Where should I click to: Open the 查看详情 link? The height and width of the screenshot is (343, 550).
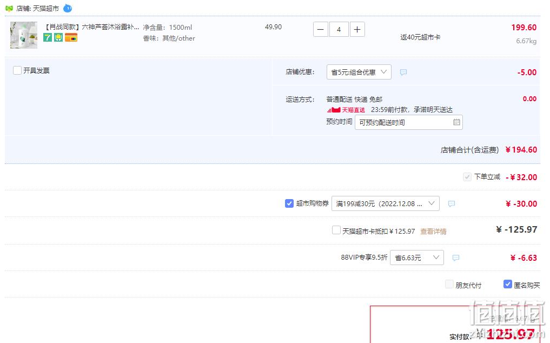(x=433, y=232)
